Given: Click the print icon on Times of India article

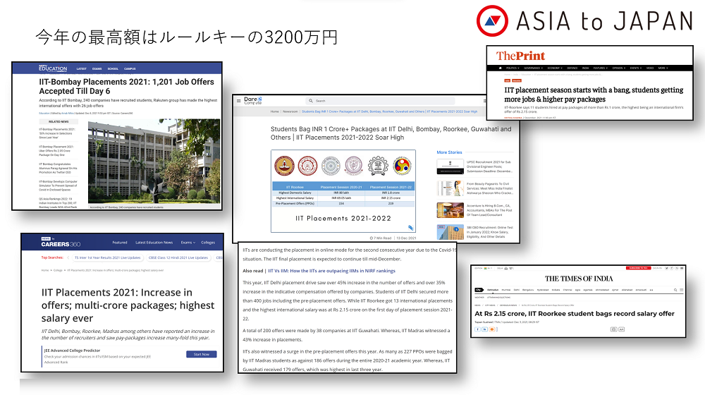Looking at the screenshot, I should click(x=613, y=329).
